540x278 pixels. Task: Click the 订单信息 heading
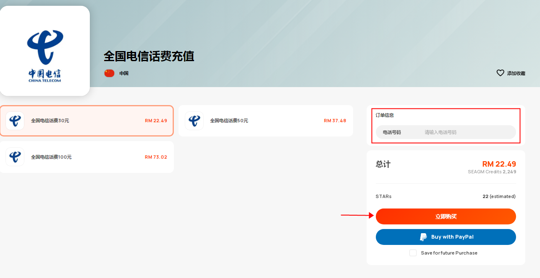coord(385,115)
